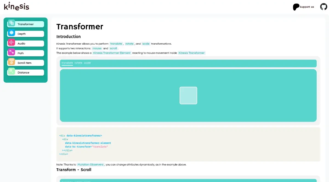Select the translate tab in demo

(67, 63)
